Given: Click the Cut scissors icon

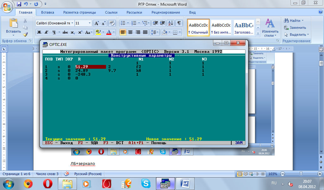Looking at the screenshot, I should (x=25, y=21).
